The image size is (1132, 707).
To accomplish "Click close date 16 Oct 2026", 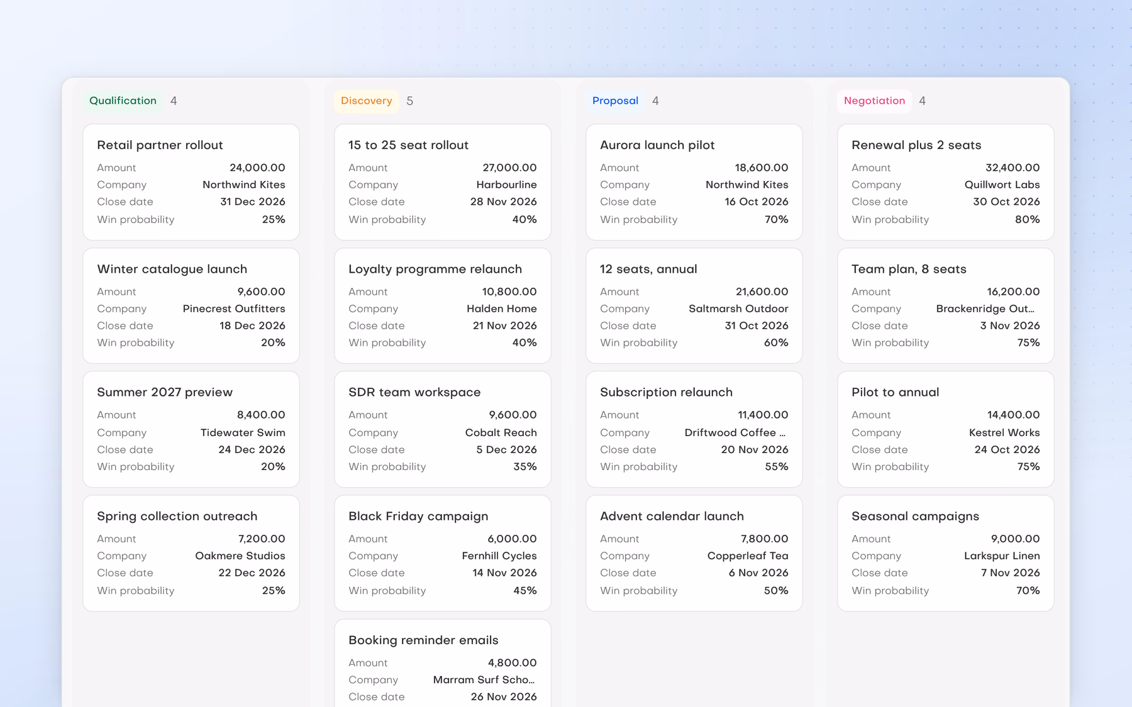I will pyautogui.click(x=757, y=202).
